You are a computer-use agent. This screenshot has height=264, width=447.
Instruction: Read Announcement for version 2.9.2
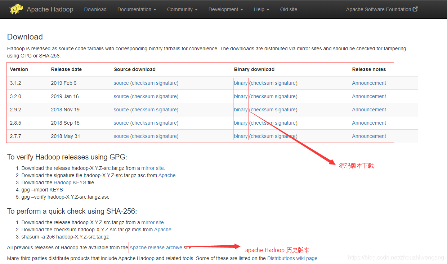pos(369,110)
